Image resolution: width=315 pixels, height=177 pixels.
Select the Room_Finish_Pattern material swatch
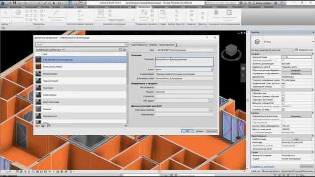(38, 67)
